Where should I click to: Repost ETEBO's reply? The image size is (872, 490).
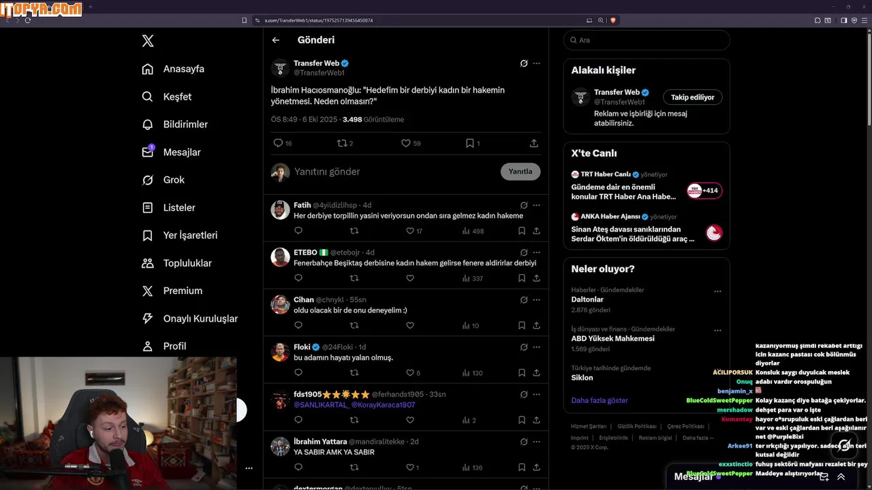coord(354,278)
